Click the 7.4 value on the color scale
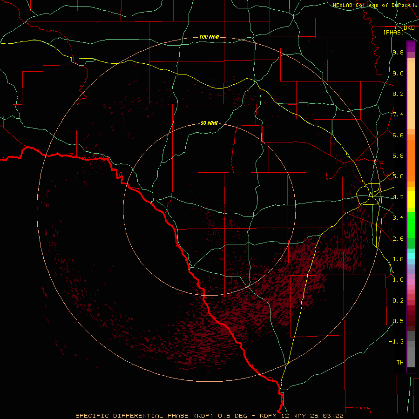 tap(398, 115)
